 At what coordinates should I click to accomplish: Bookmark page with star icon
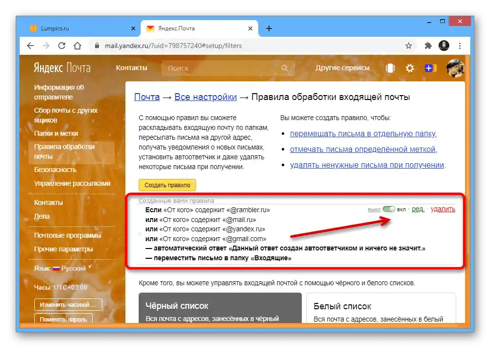(x=409, y=46)
